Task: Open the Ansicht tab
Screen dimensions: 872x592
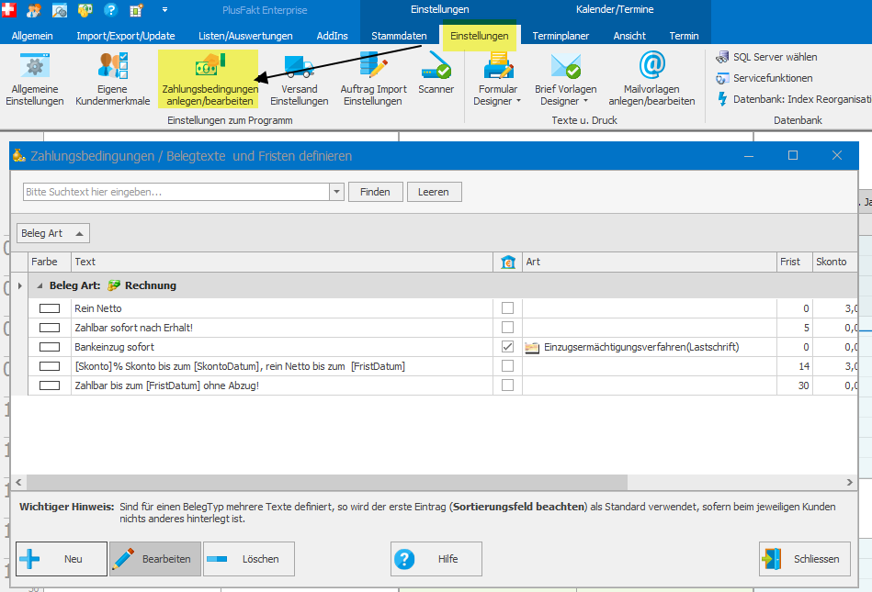Action: 629,36
